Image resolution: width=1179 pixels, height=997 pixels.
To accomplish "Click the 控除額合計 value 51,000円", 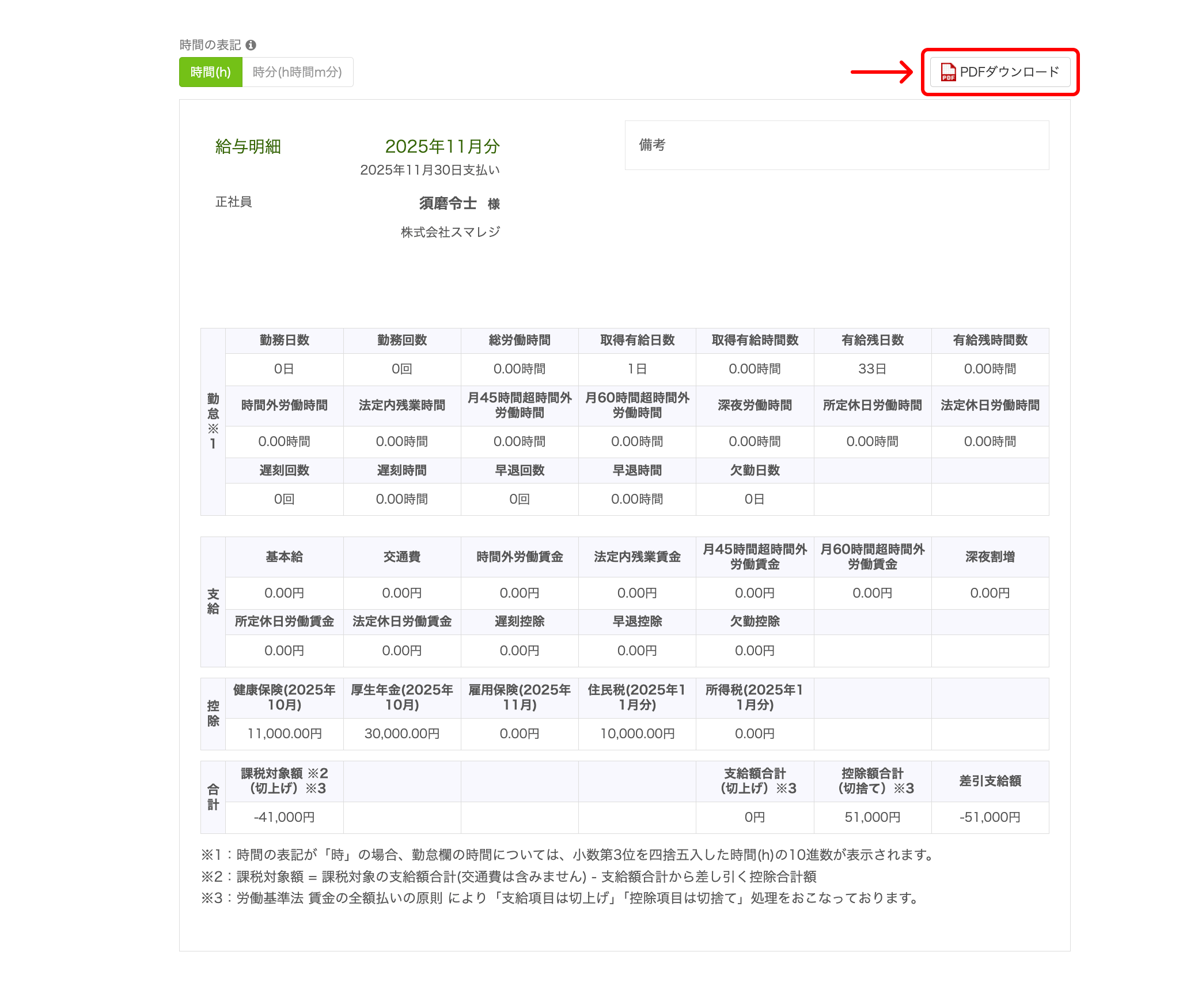I will 872,817.
